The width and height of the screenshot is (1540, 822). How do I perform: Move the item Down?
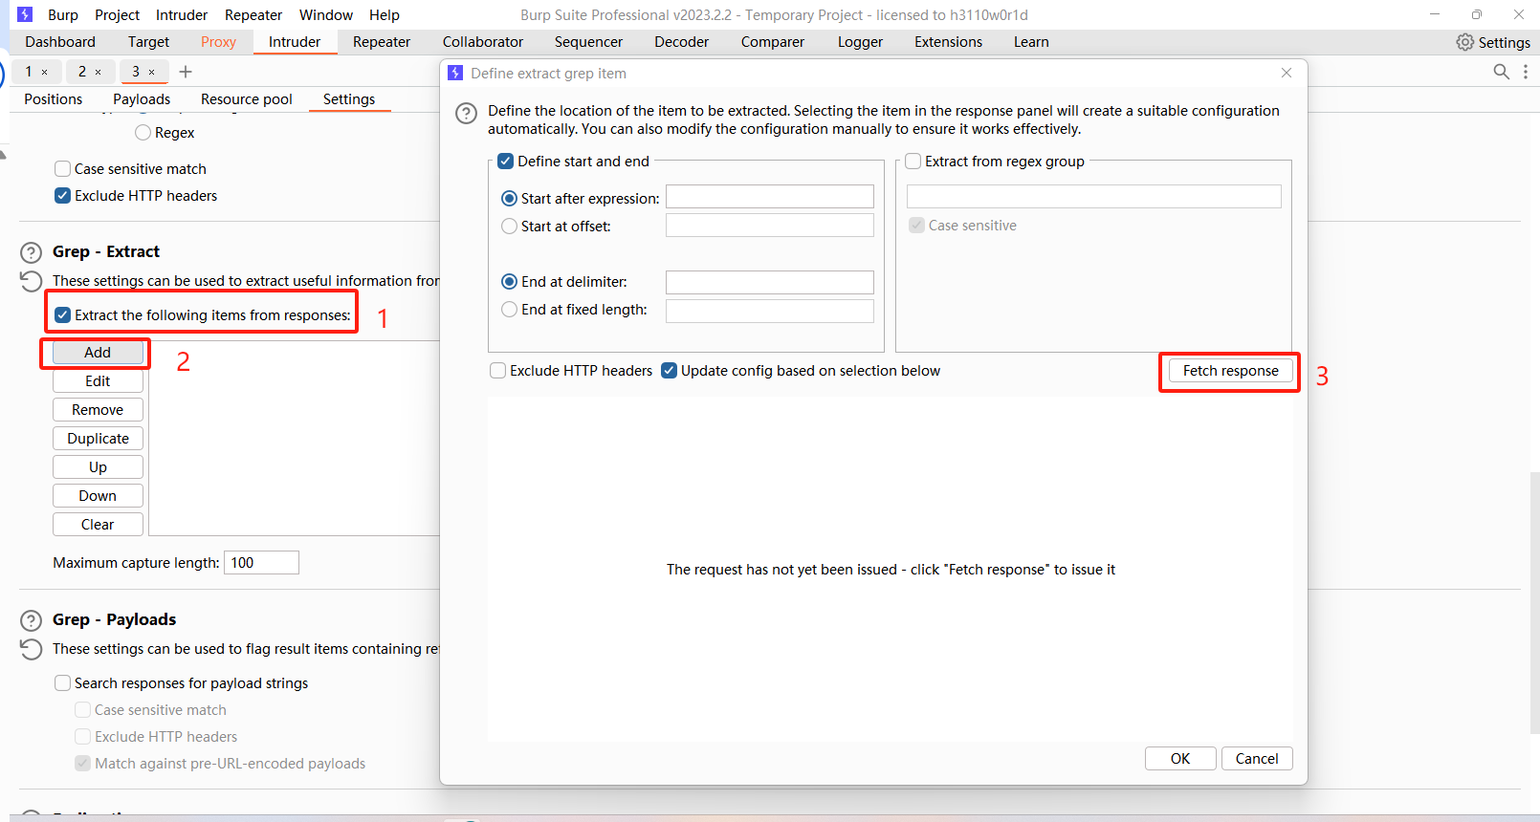pyautogui.click(x=98, y=496)
